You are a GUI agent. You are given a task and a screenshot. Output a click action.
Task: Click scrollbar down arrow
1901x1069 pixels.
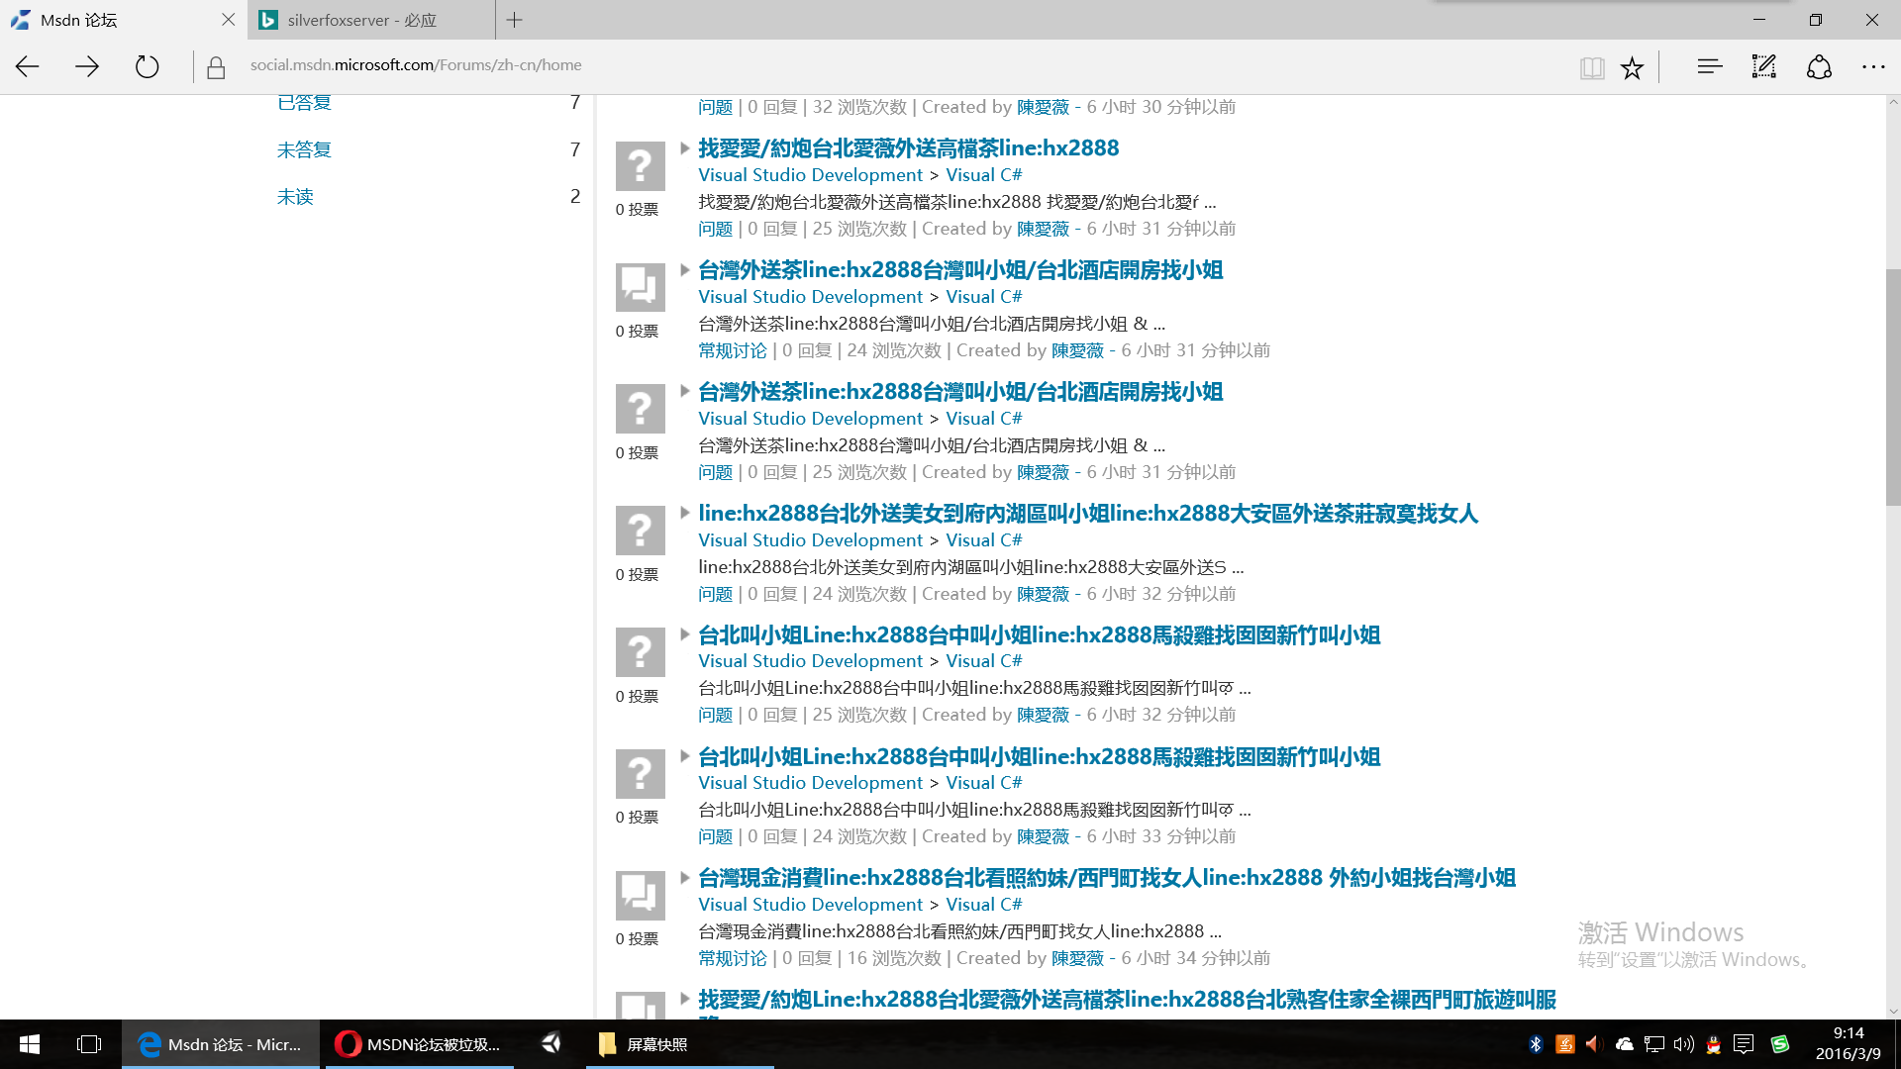pos(1892,1011)
